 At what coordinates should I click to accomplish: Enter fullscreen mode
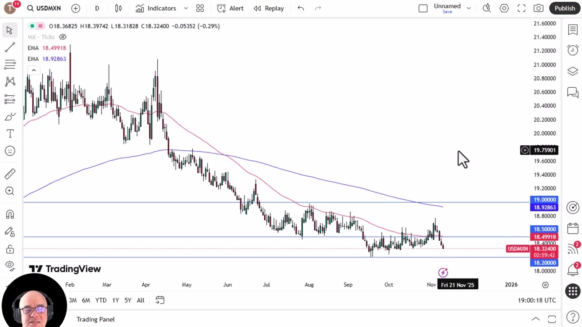[x=522, y=8]
